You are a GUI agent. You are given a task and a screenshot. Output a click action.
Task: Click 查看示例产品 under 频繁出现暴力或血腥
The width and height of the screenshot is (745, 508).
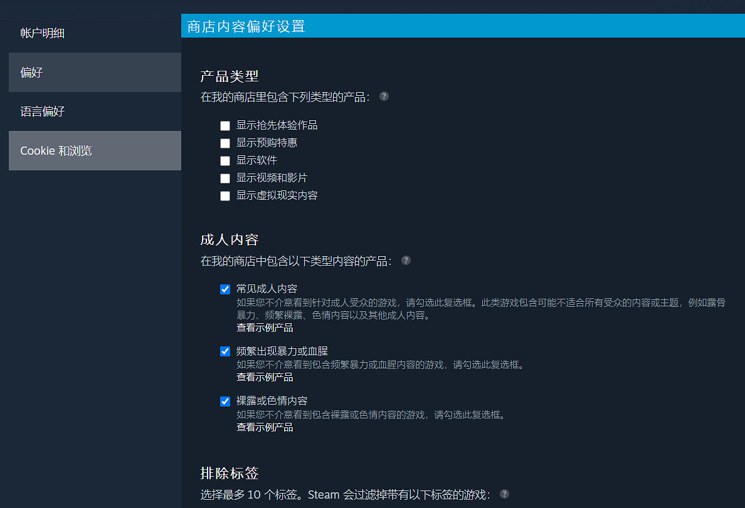coord(264,377)
